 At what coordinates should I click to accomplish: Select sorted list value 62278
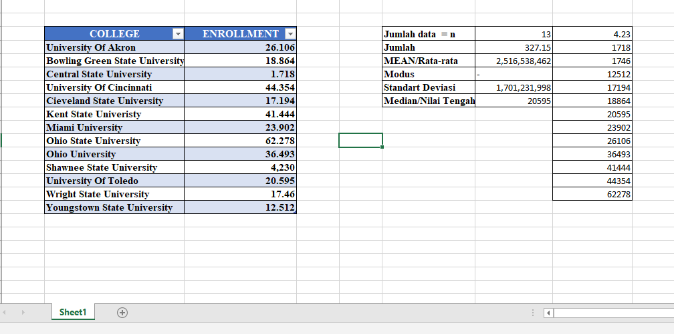pyautogui.click(x=592, y=193)
